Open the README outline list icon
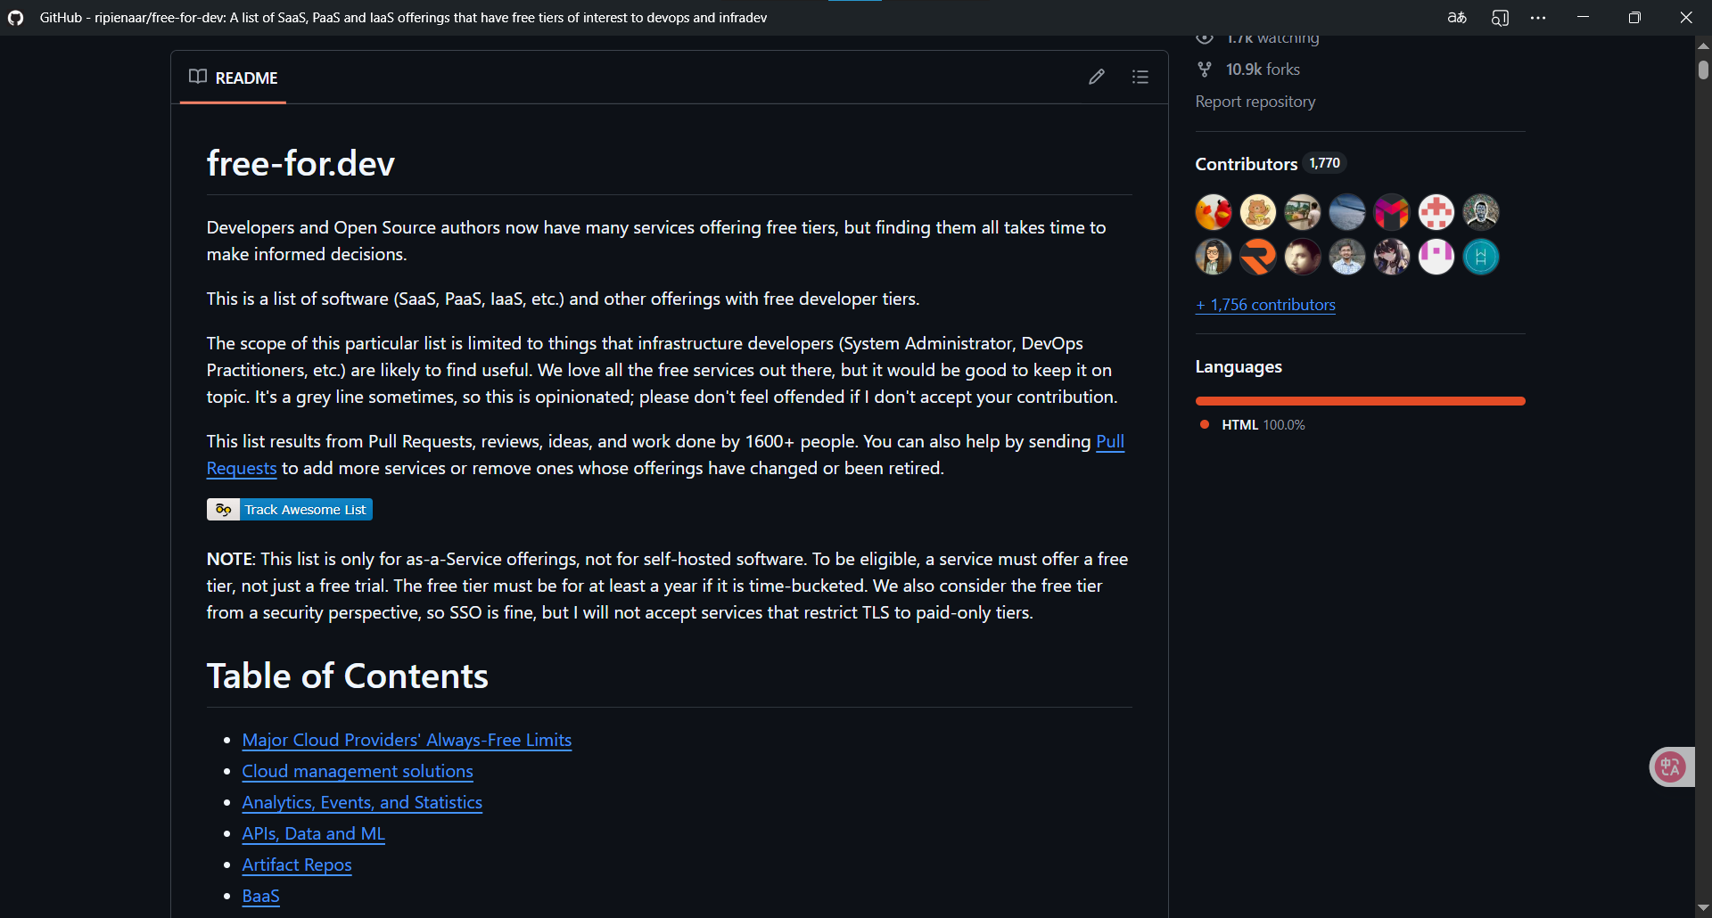Screen dimensions: 1712x918 pyautogui.click(x=1140, y=77)
